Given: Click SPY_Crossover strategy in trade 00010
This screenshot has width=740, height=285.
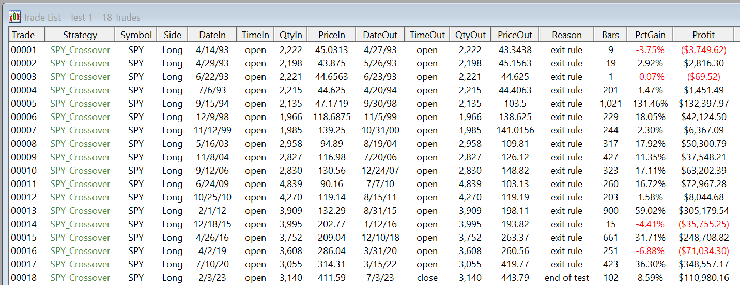Looking at the screenshot, I should (x=80, y=171).
